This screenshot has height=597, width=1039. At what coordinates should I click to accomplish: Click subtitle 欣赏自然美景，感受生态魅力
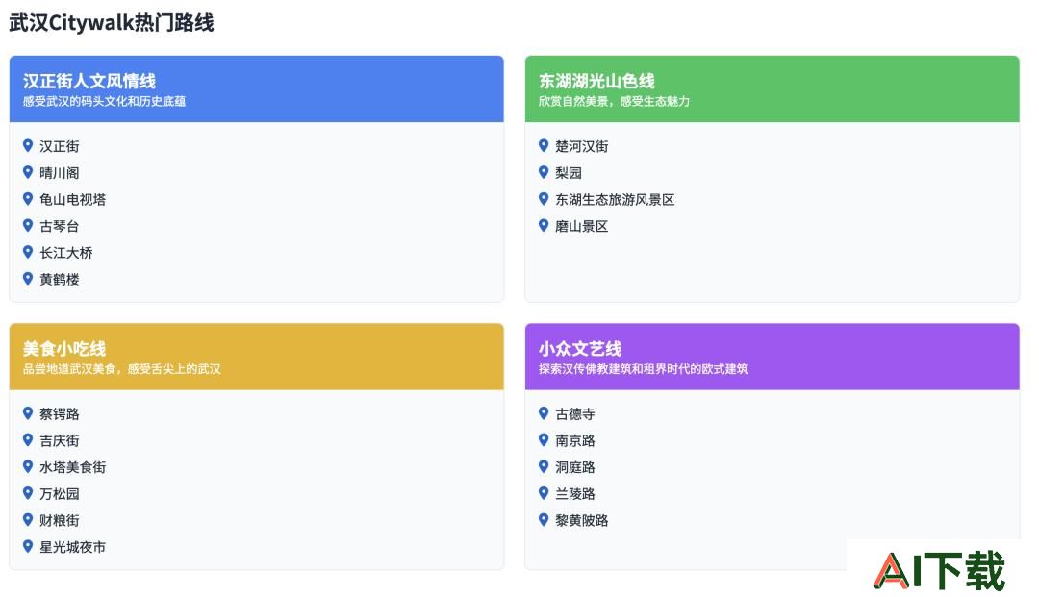coord(614,101)
